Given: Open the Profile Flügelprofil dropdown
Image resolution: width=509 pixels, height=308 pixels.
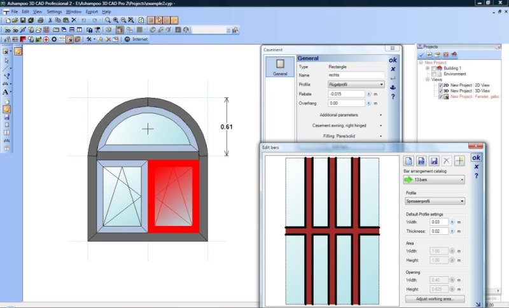Looking at the screenshot, I should (356, 85).
